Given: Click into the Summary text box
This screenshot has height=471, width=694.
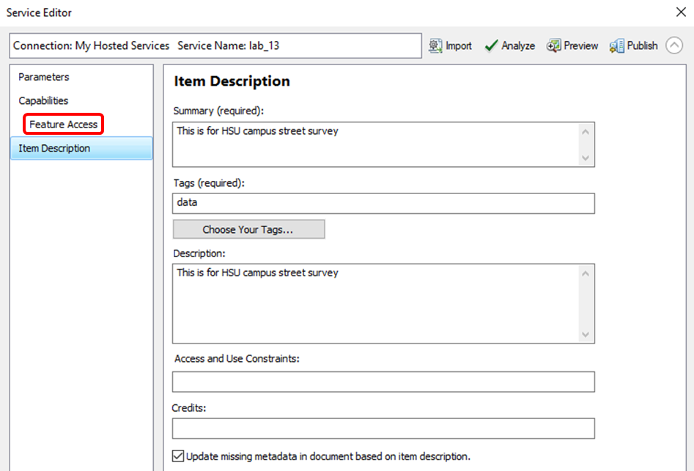Looking at the screenshot, I should click(374, 144).
